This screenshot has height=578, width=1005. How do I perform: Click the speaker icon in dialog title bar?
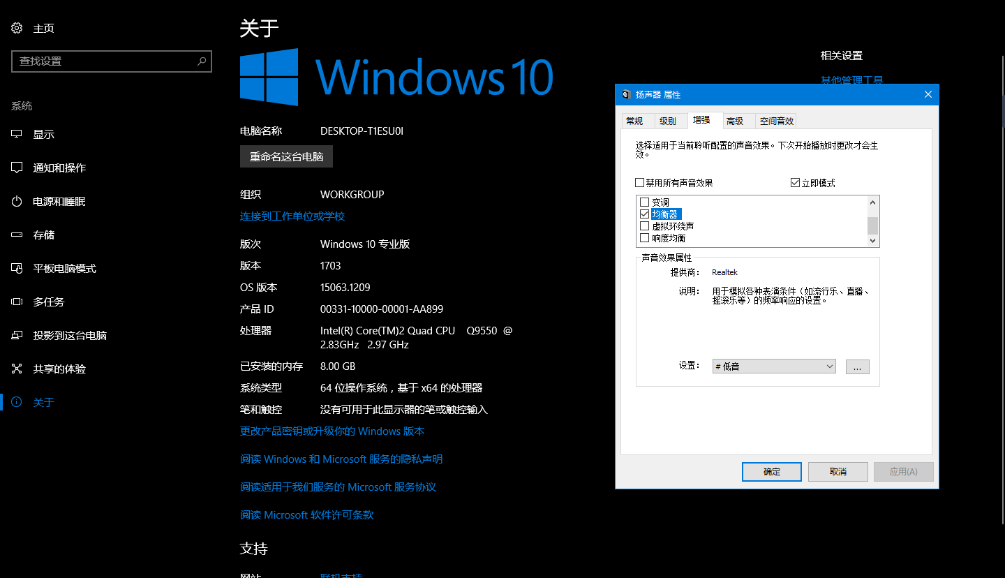pyautogui.click(x=625, y=94)
